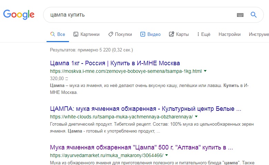The image size is (269, 165).
Task: Expand the 'Ещё' menu
Action: (203, 34)
